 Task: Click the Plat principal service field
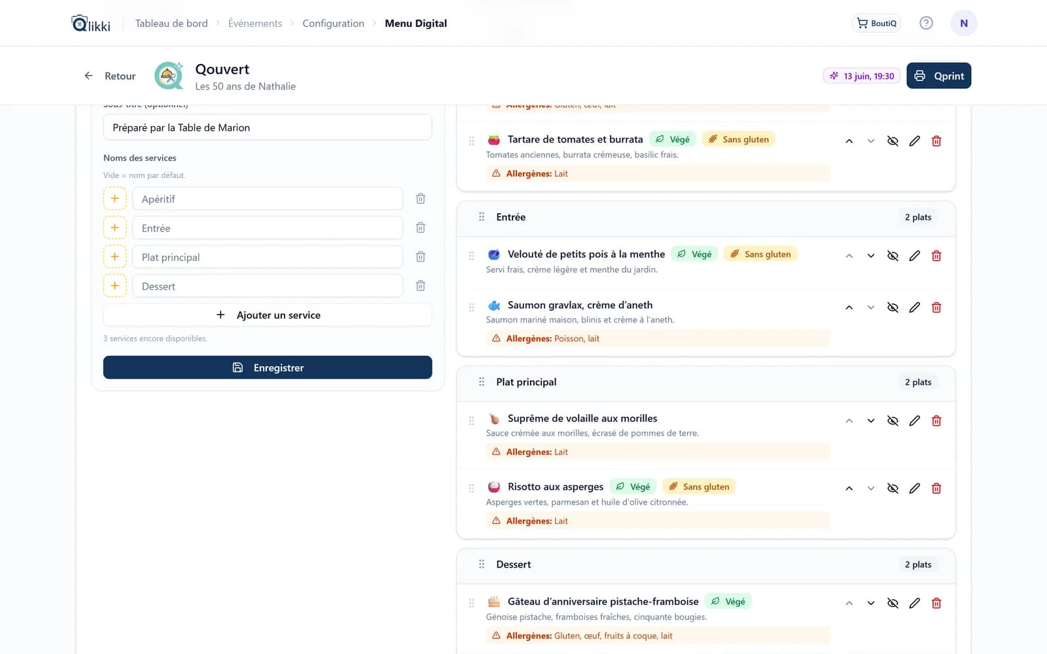(268, 257)
